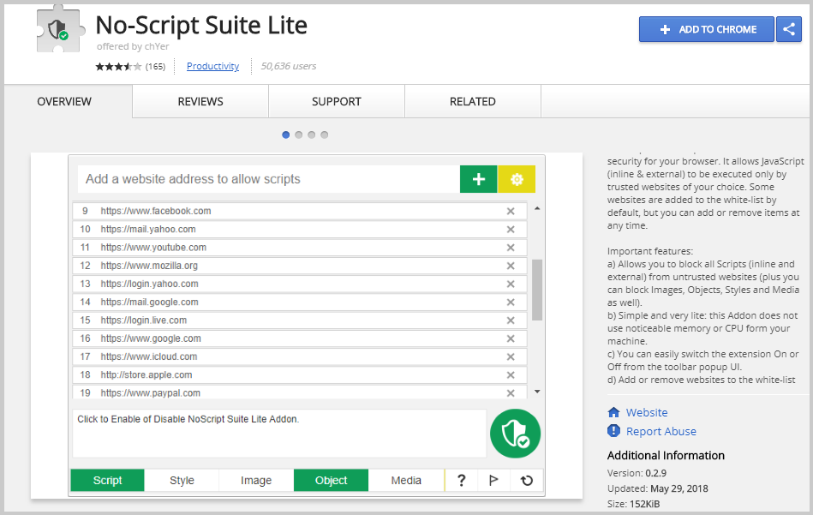Remove http://store.apple.com with its X
813x515 pixels.
click(x=511, y=374)
